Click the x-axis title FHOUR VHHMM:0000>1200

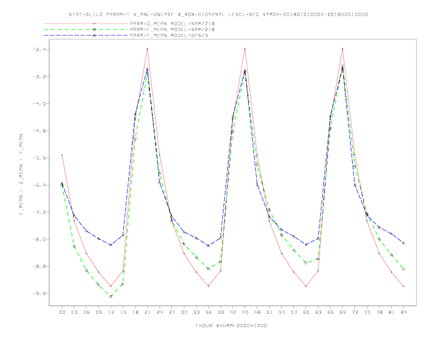pyautogui.click(x=231, y=326)
